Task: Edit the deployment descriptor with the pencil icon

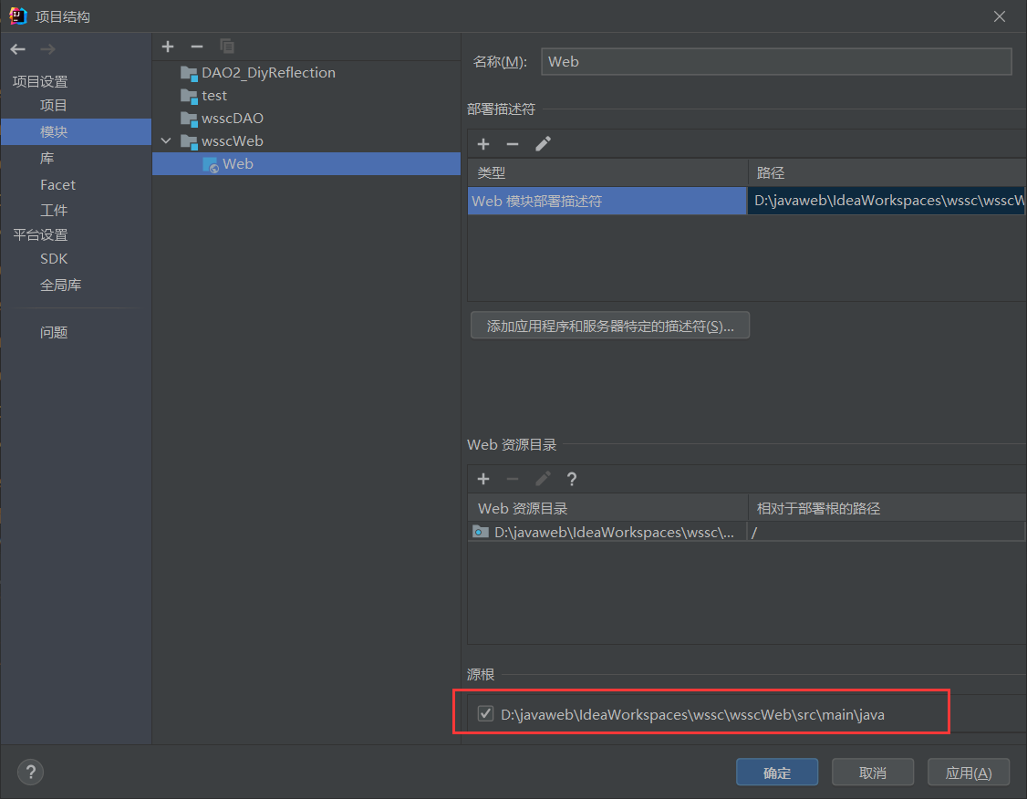Action: (x=543, y=144)
